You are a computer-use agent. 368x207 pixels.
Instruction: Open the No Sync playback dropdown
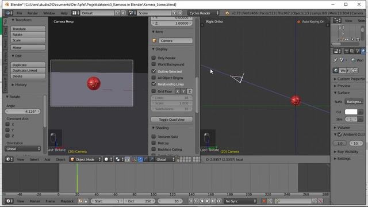pos(240,201)
